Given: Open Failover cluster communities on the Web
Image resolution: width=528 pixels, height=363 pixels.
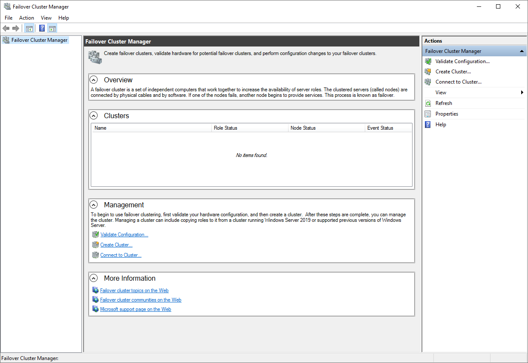Looking at the screenshot, I should point(141,300).
